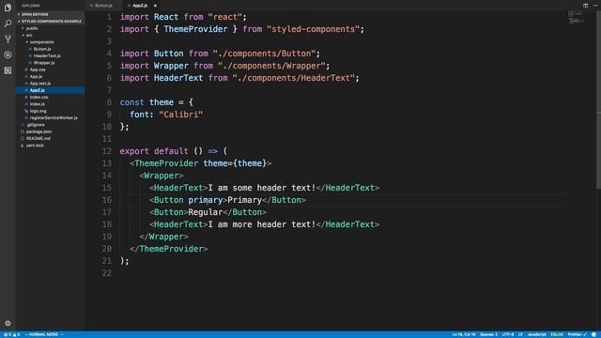The height and width of the screenshot is (338, 601).
Task: Click the code minimap preview
Action: [577, 17]
